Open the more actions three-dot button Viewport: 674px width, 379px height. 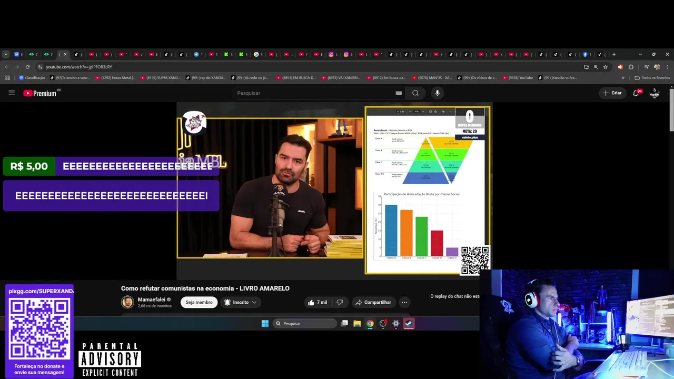pyautogui.click(x=404, y=302)
